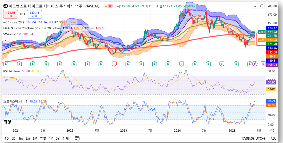Select the 6M time range

[x=35, y=138]
